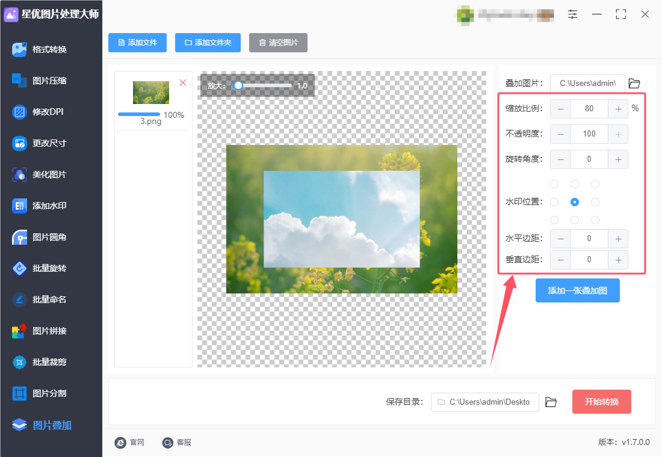Select middle-left watermark position radio
The height and width of the screenshot is (457, 662).
coord(554,202)
